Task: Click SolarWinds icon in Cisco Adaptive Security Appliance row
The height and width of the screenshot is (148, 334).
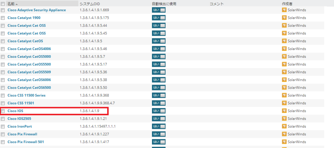Action: (x=284, y=10)
